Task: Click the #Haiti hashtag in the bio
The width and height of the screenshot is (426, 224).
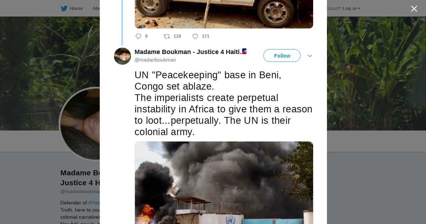Action: pyautogui.click(x=94, y=203)
